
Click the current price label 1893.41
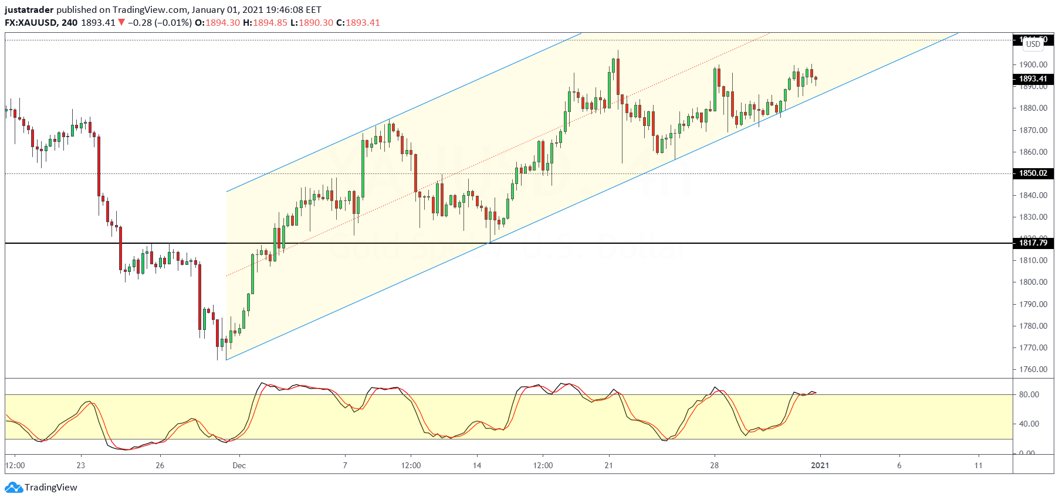point(1033,79)
